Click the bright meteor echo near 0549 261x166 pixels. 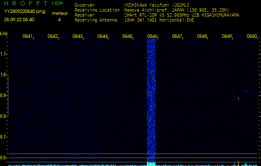point(238,98)
